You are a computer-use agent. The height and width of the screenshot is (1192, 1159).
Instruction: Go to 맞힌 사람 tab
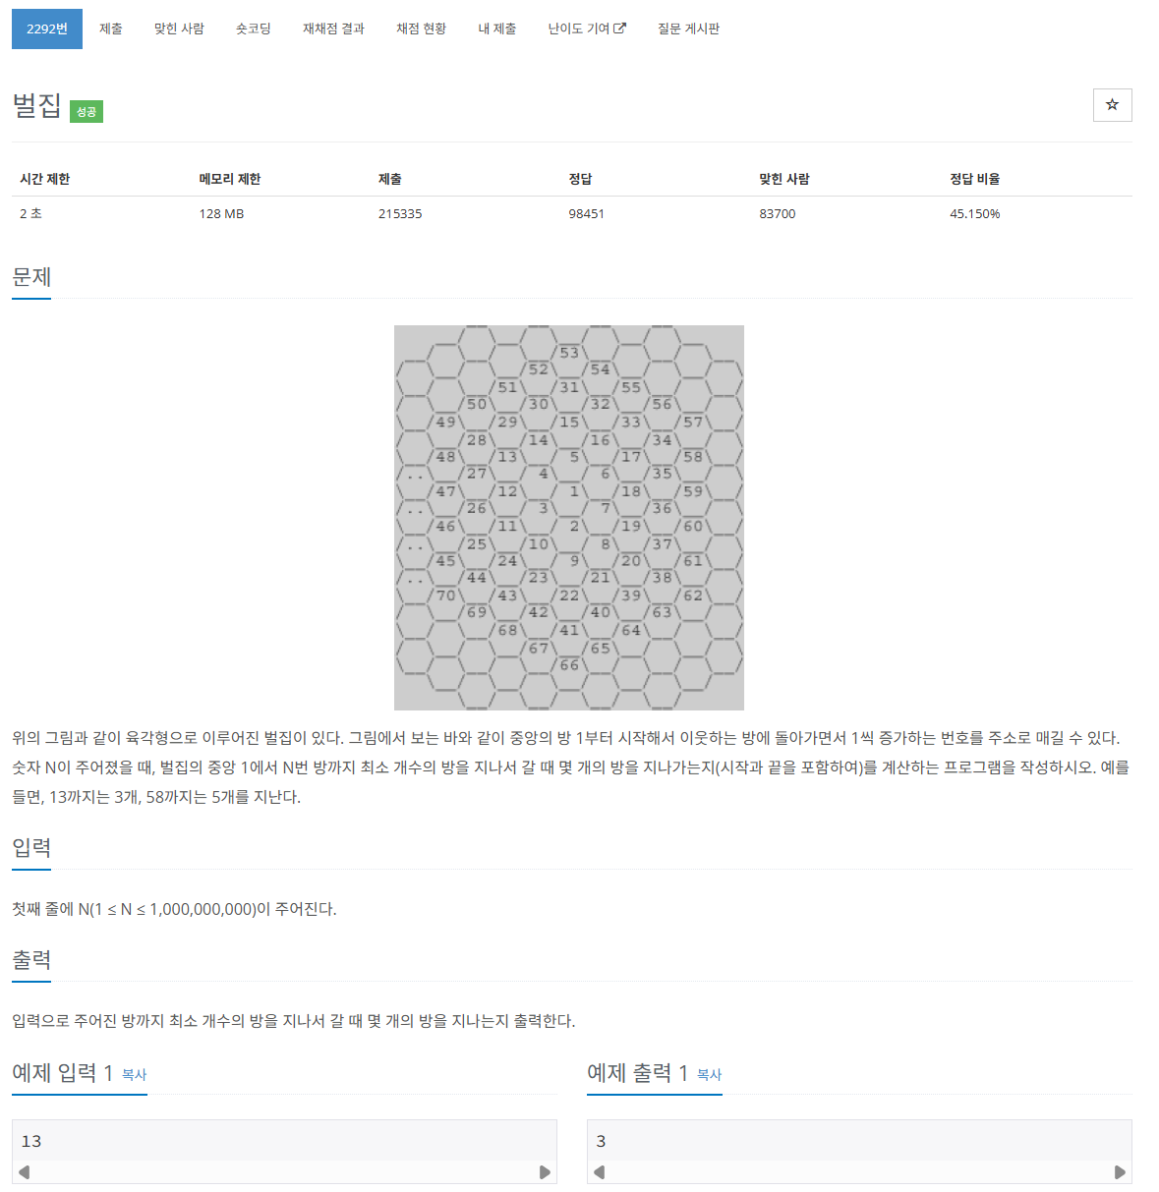(179, 28)
